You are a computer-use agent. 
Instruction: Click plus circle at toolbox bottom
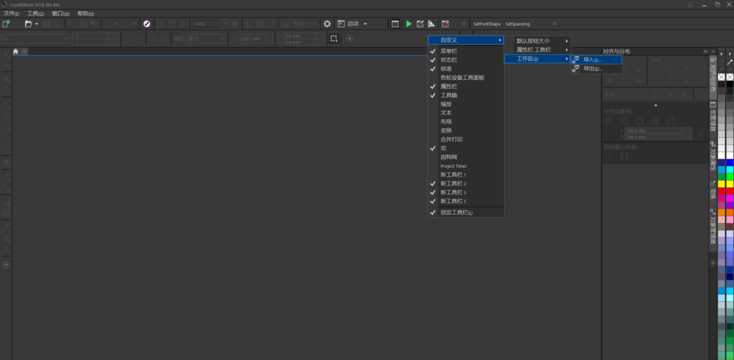pyautogui.click(x=6, y=265)
